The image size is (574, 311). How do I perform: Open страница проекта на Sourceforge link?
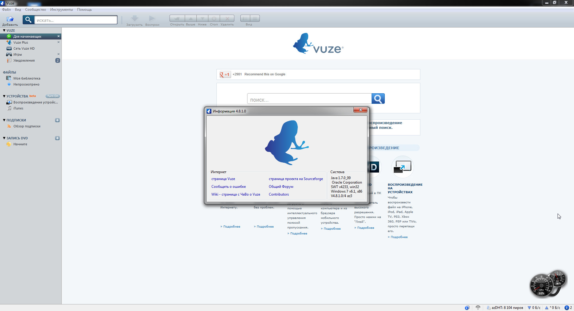click(x=296, y=179)
